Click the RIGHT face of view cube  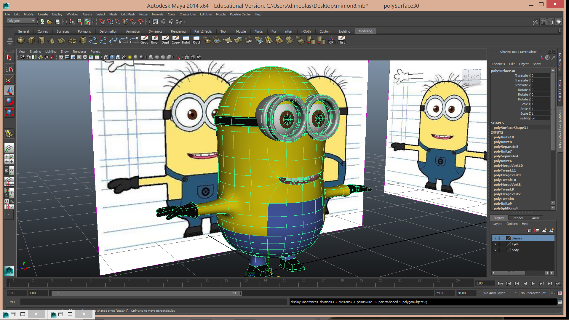(x=474, y=77)
